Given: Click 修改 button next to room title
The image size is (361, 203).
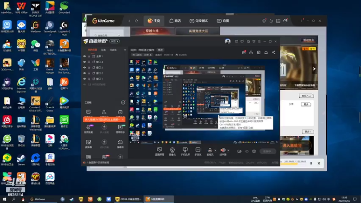Looking at the screenshot, I should (x=160, y=50).
